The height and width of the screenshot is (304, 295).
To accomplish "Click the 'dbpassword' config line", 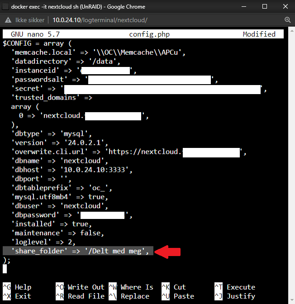I will point(72,215).
